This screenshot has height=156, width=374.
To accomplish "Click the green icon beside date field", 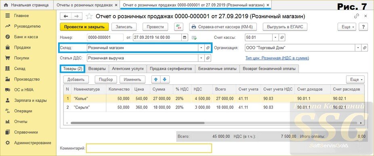I will [x=194, y=38].
